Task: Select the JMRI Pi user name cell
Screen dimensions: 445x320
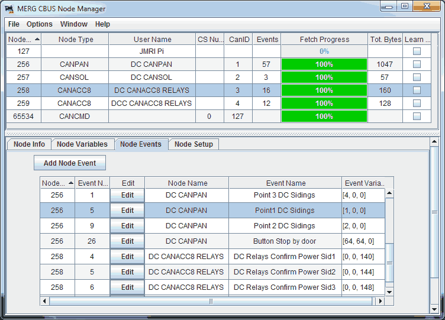Action: pos(152,51)
